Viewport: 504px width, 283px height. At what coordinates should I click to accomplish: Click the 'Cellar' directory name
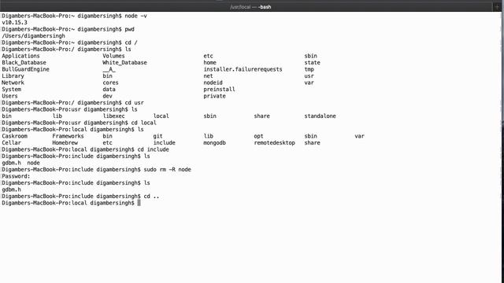11,143
